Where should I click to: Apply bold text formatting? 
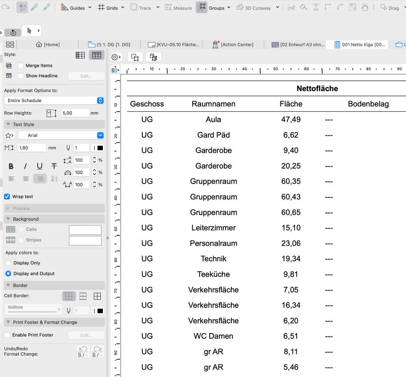(11, 166)
